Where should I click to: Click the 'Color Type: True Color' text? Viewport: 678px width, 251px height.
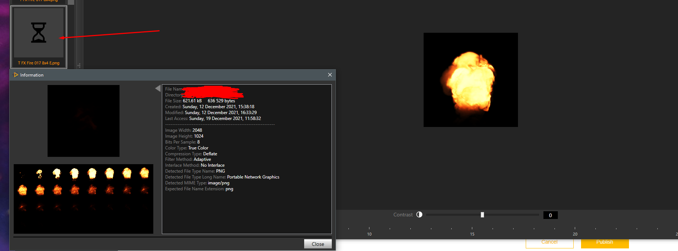(187, 148)
